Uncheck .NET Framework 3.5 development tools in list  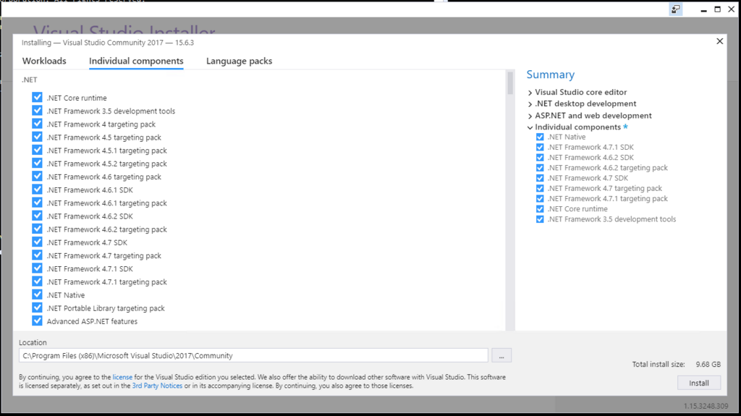tap(37, 111)
